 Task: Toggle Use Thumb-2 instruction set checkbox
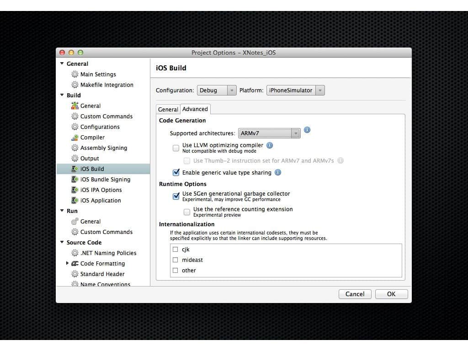point(187,161)
